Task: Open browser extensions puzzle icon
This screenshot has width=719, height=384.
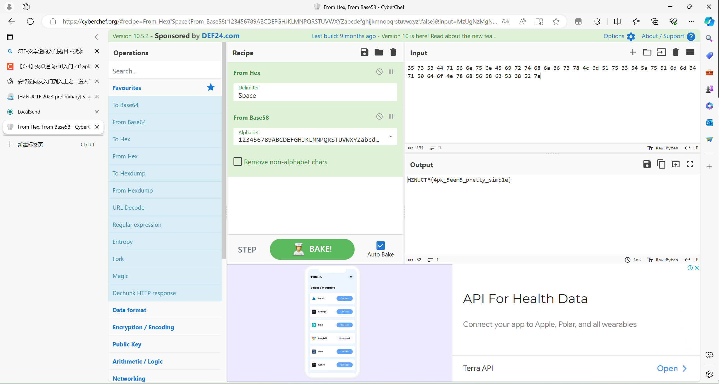Action: [x=597, y=21]
